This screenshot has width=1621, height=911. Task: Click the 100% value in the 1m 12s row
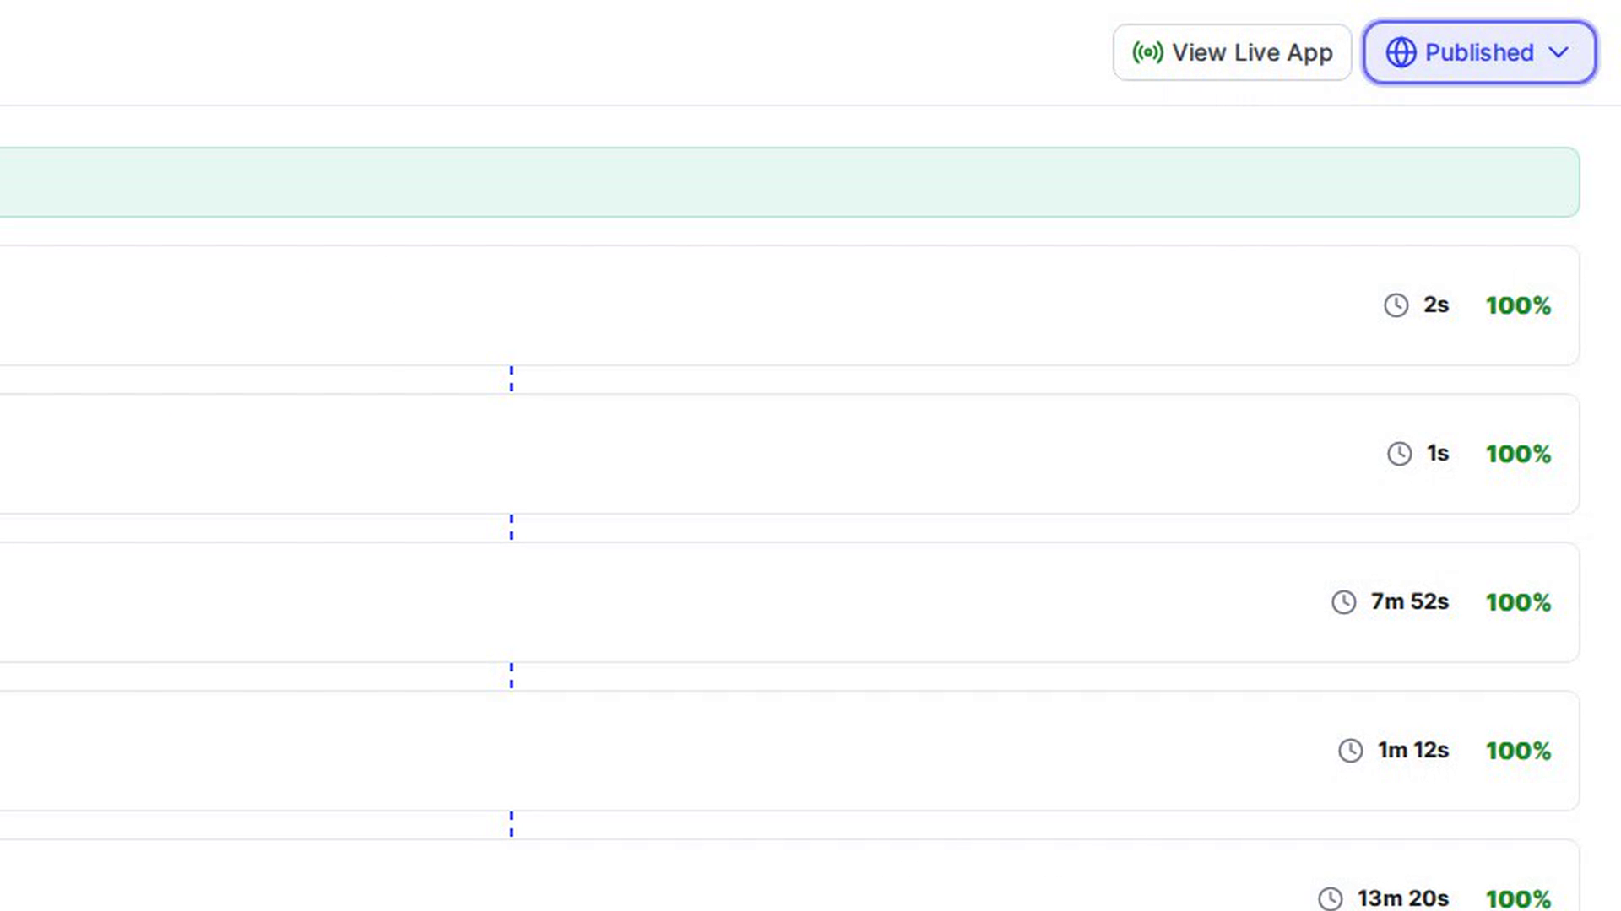point(1519,751)
